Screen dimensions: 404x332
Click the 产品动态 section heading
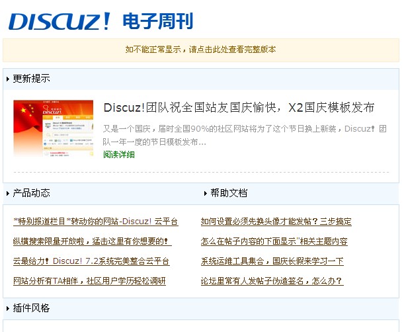click(x=31, y=193)
